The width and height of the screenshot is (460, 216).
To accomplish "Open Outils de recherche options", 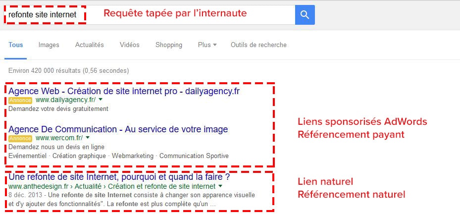I will [258, 45].
